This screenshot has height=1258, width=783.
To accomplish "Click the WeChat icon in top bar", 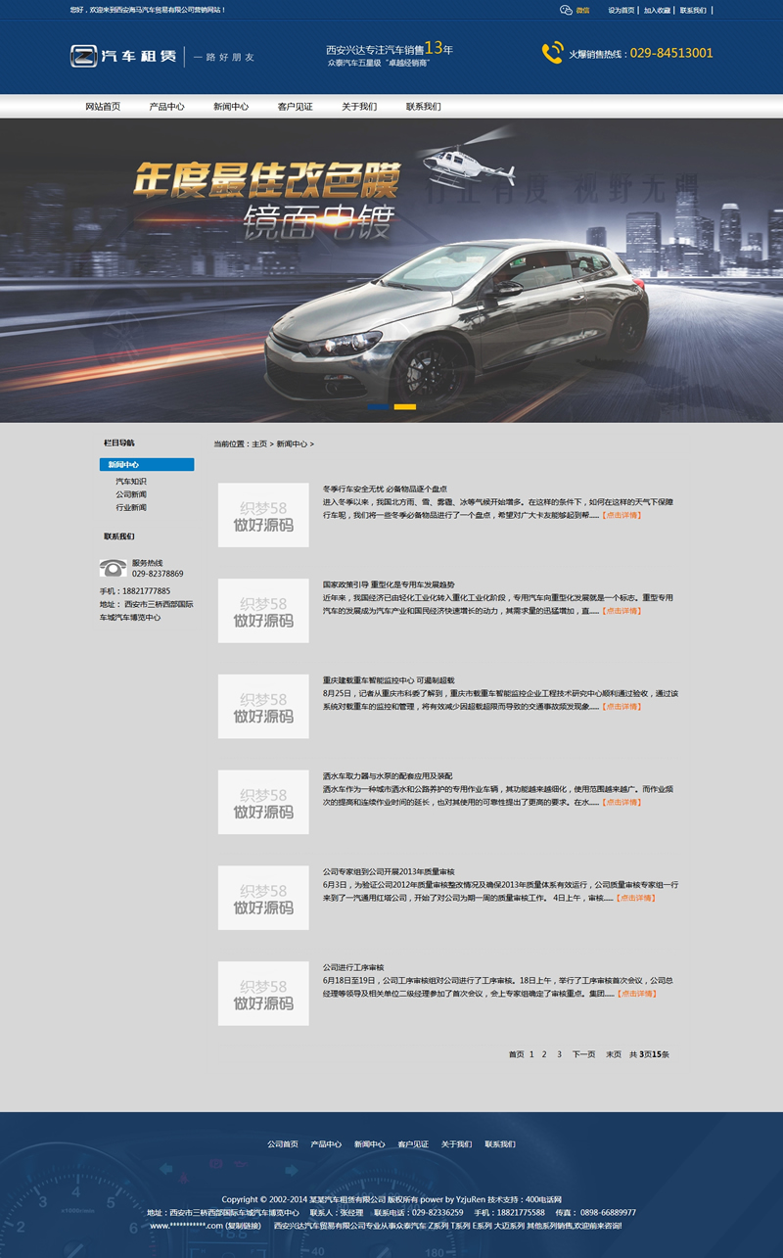I will pos(566,10).
